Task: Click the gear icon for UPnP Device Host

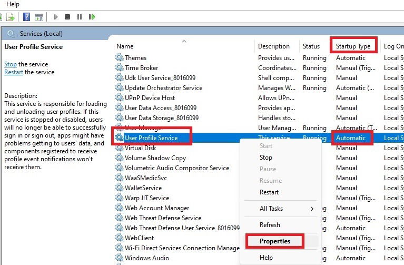Action: 119,97
